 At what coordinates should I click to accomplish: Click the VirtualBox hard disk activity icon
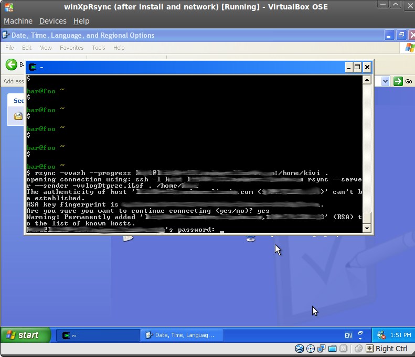click(300, 349)
